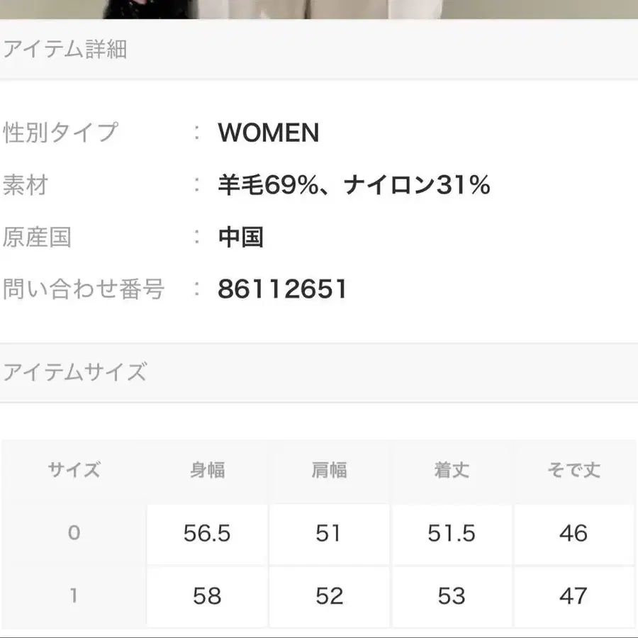Viewport: 638px width, 638px height.
Task: Select the size 1 row label
Action: click(74, 595)
